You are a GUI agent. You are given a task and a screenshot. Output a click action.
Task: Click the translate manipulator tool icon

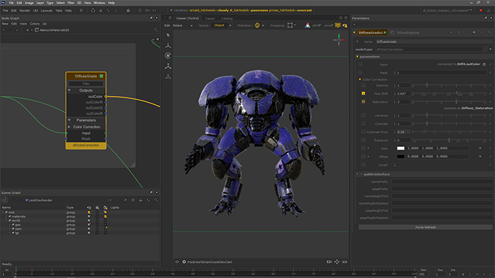pyautogui.click(x=168, y=45)
